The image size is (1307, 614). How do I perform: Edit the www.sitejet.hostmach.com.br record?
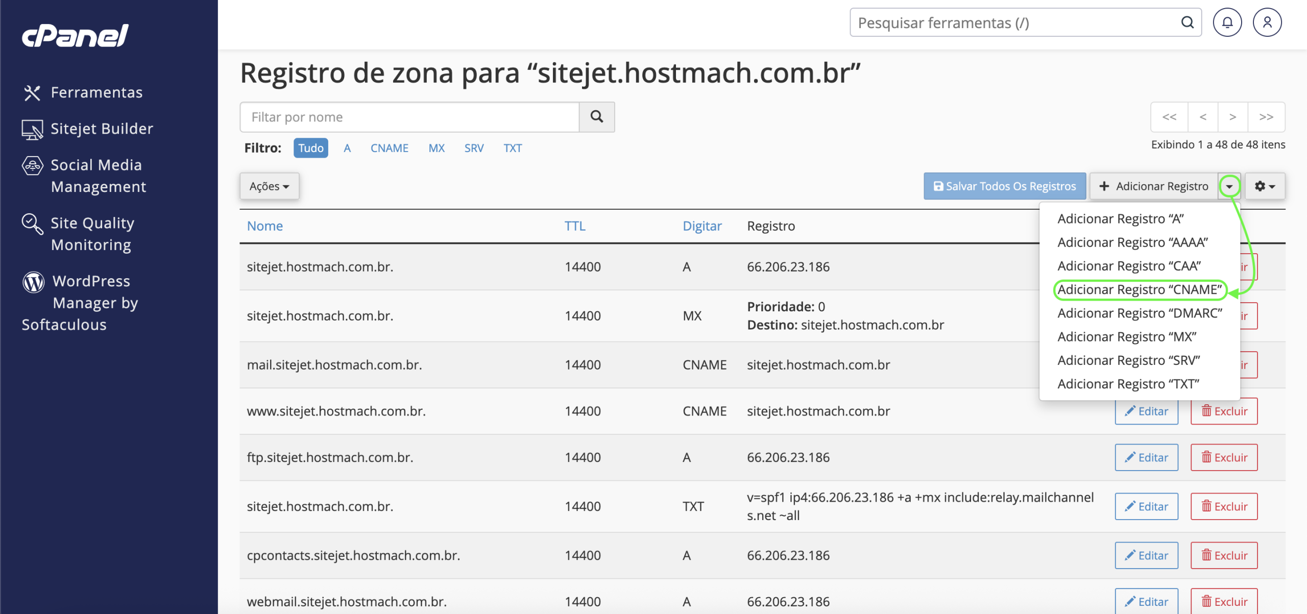(x=1147, y=411)
